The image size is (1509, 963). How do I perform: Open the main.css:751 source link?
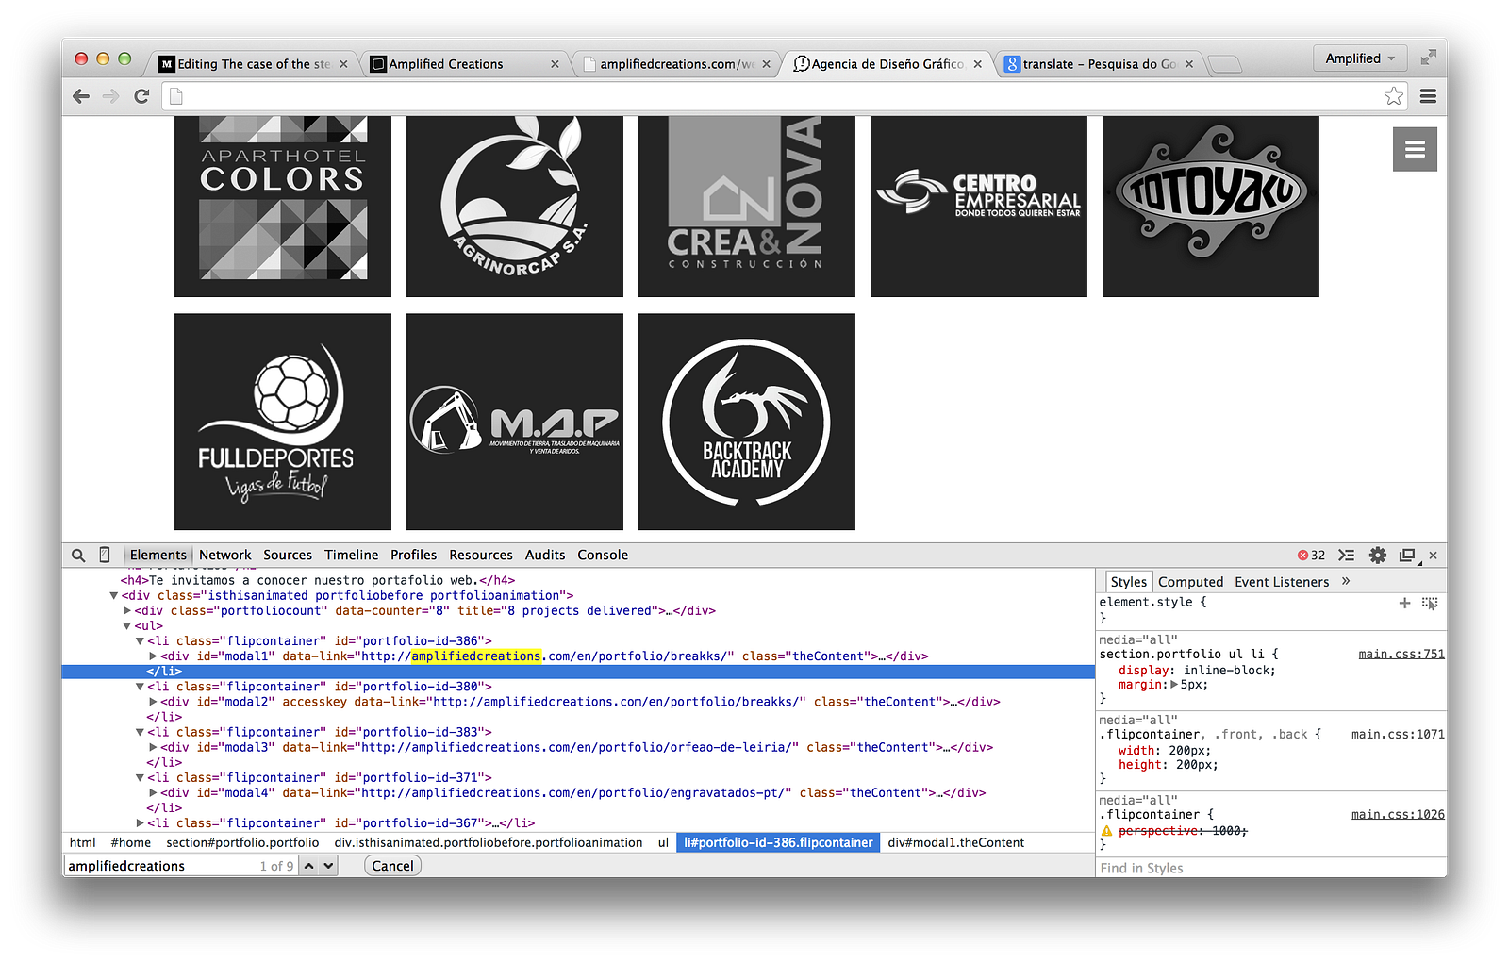tap(1401, 655)
